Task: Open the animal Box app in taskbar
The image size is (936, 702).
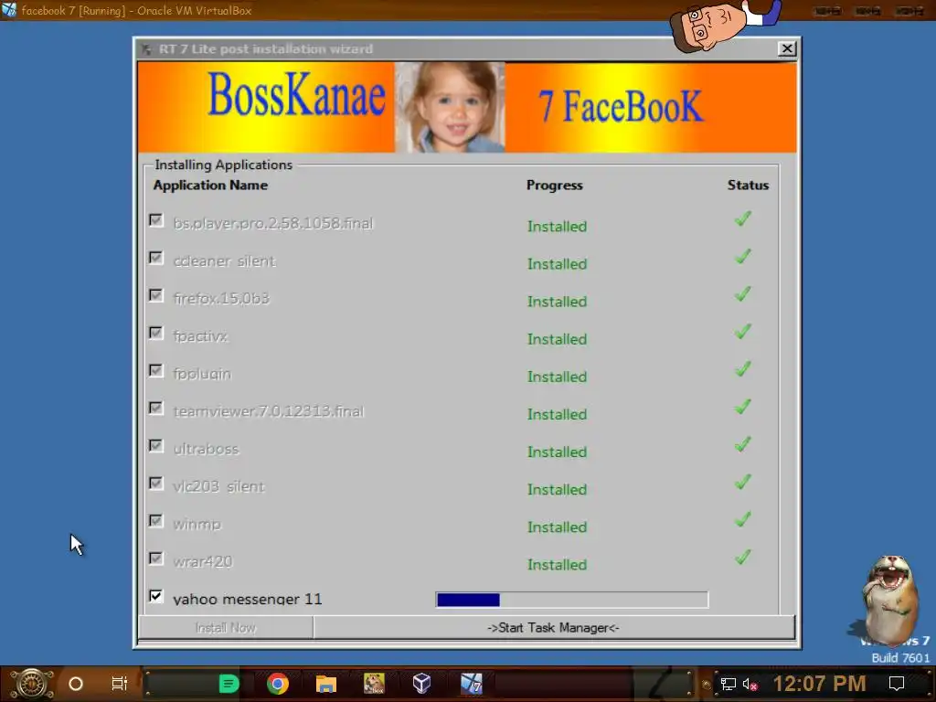Action: (x=374, y=684)
